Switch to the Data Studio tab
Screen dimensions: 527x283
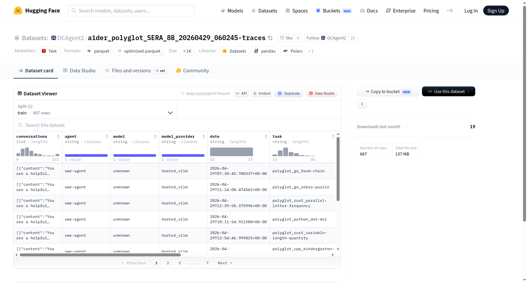79,71
